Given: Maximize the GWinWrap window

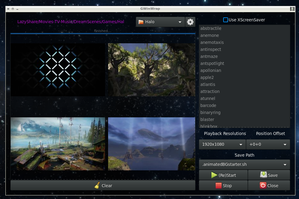Looking at the screenshot, I should [x=13, y=9].
